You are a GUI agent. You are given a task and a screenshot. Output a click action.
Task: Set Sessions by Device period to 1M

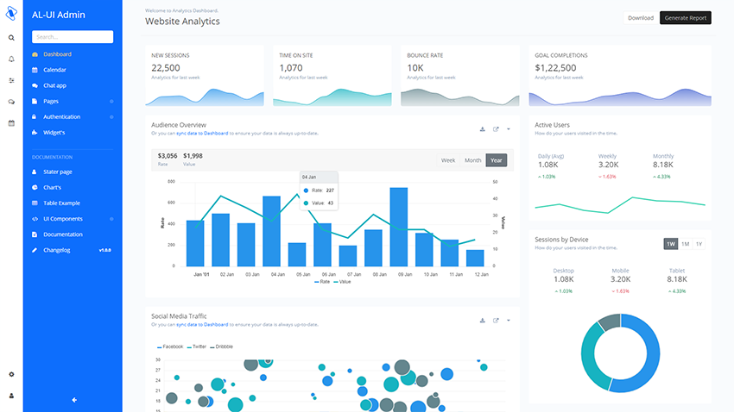point(685,244)
